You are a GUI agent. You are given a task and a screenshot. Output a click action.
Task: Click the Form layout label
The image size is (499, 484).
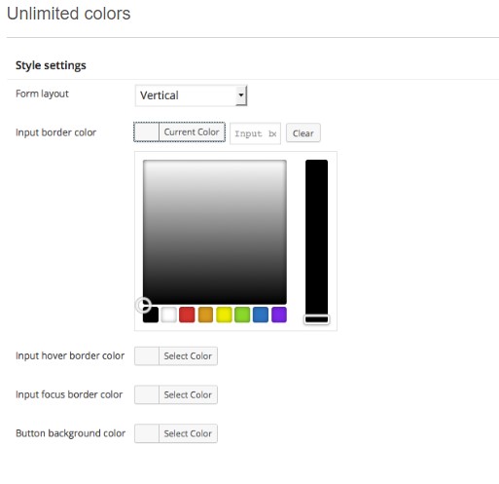(x=42, y=93)
